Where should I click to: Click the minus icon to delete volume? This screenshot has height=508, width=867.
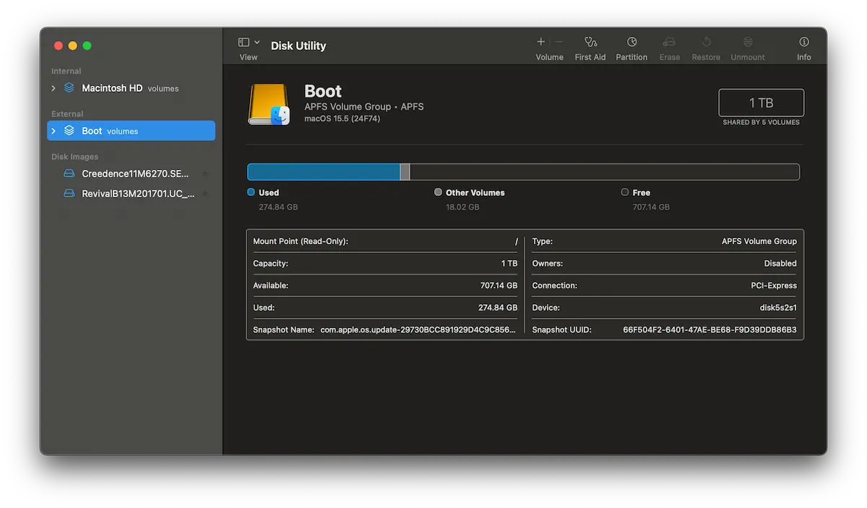[558, 42]
